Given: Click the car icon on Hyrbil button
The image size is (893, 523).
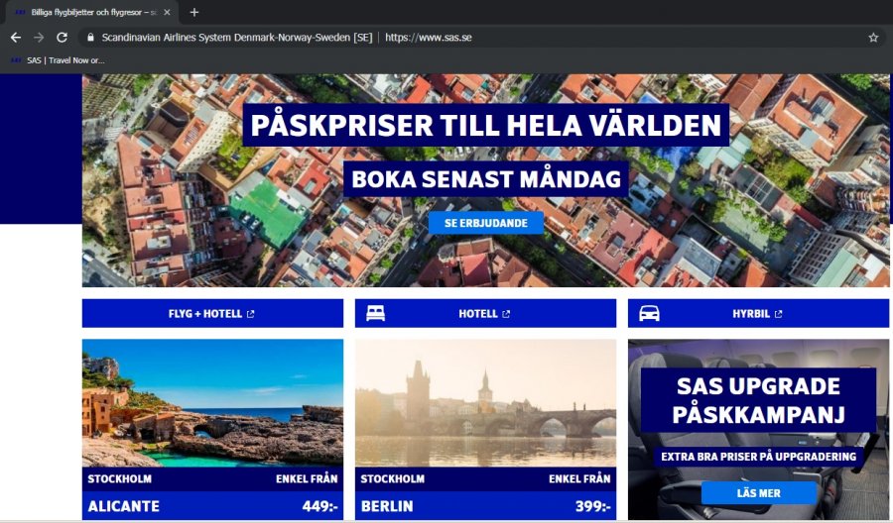Looking at the screenshot, I should click(x=649, y=313).
